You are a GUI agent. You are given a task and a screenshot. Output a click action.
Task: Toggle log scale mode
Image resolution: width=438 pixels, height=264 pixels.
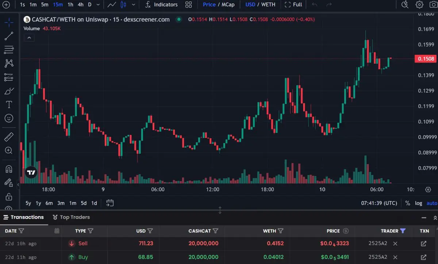click(x=418, y=203)
